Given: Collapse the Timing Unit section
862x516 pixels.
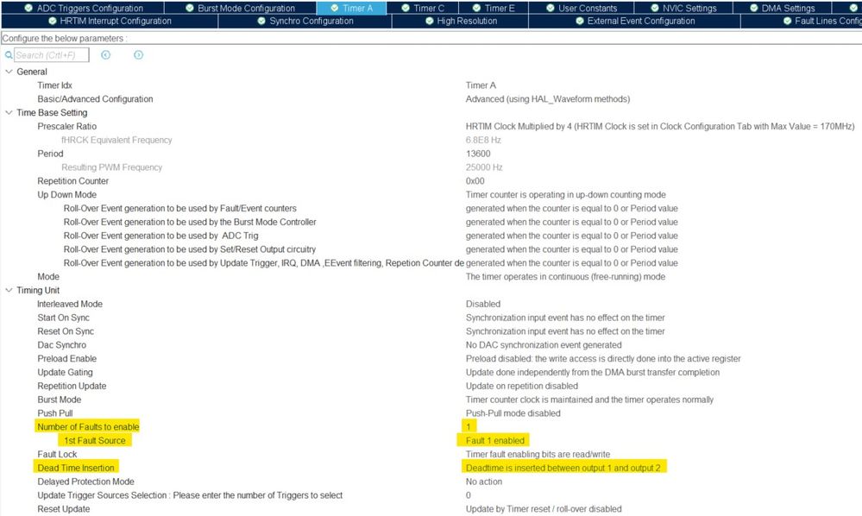Looking at the screenshot, I should [9, 290].
